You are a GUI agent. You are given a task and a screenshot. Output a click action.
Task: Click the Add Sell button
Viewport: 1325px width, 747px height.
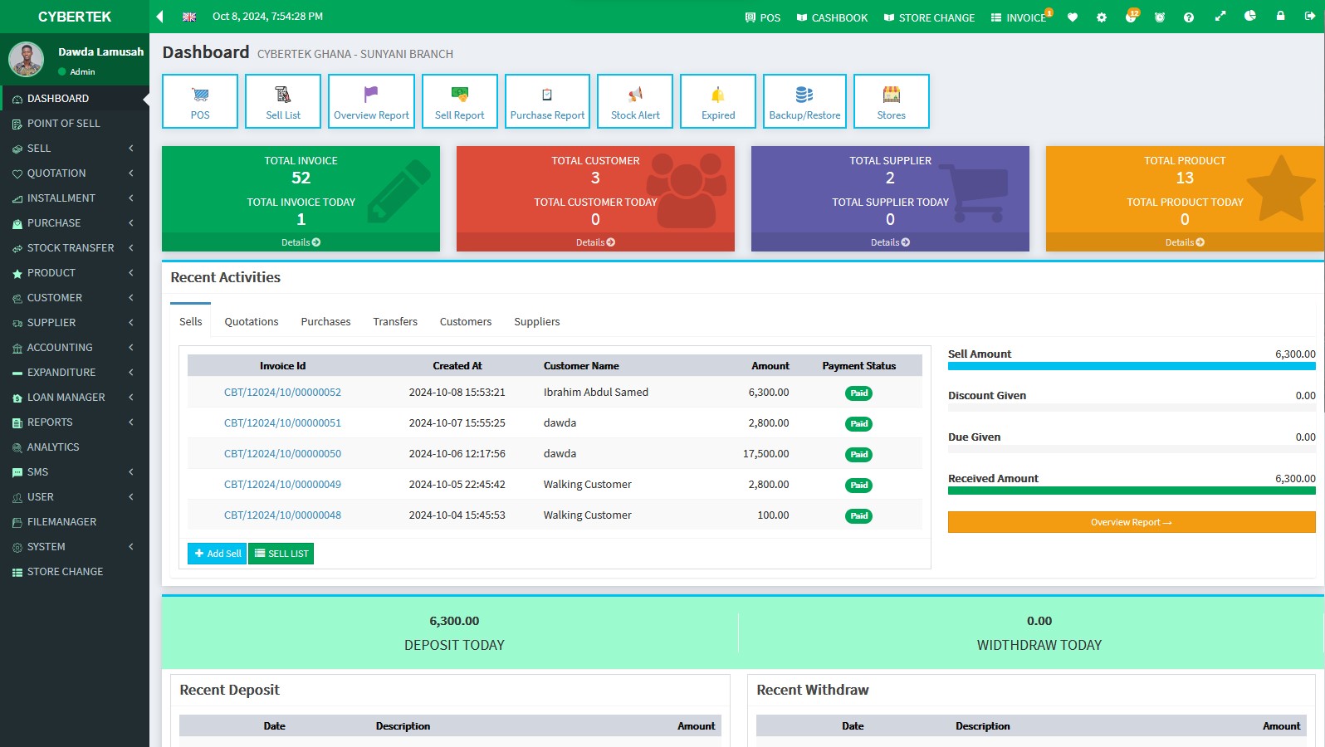(x=217, y=554)
